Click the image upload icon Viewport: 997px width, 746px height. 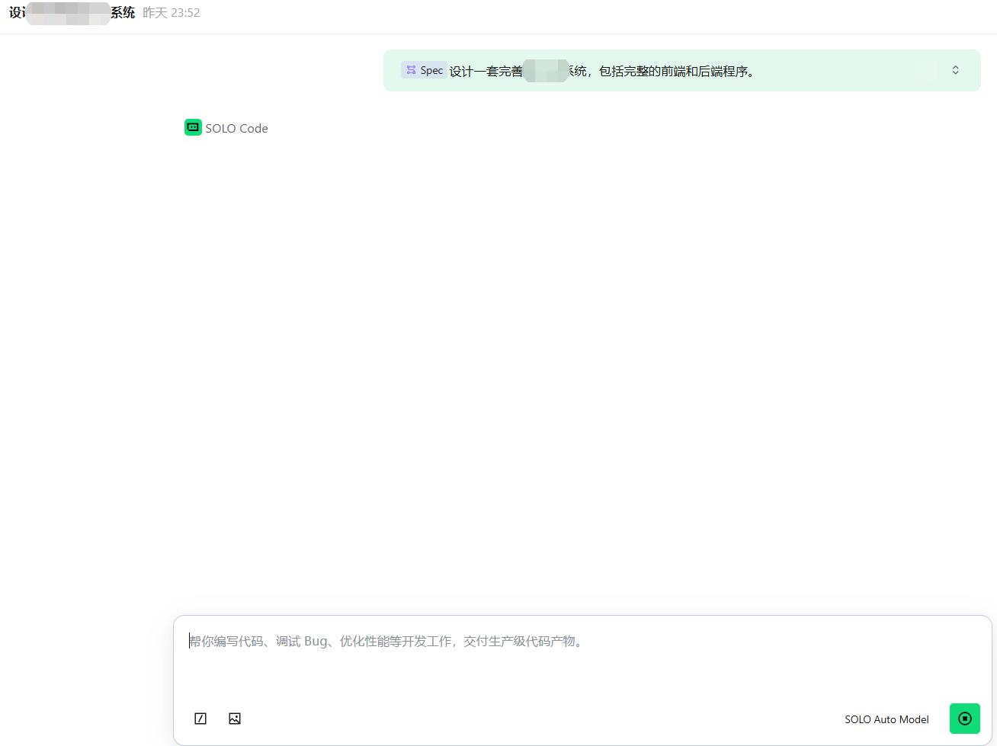click(235, 719)
